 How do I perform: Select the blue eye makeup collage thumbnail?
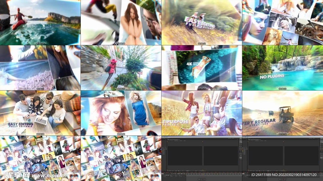coord(283,23)
